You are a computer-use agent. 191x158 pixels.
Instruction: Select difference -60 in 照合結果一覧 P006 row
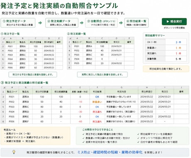[x=80, y=121]
